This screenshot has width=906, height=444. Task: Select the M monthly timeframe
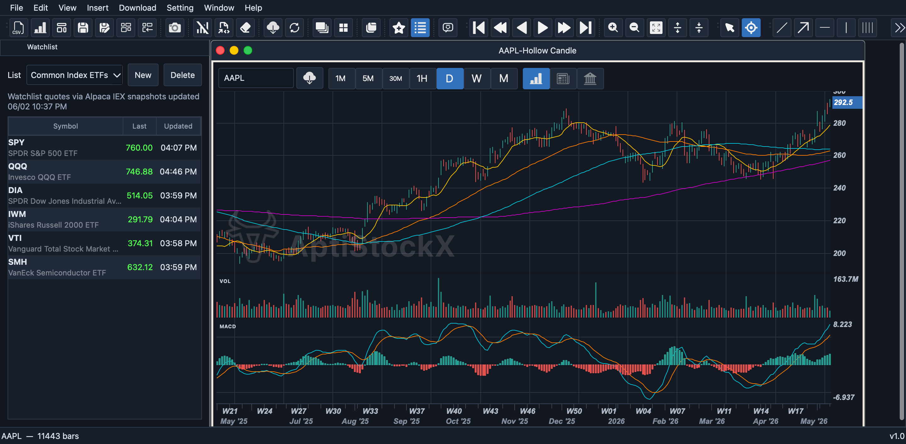tap(504, 78)
